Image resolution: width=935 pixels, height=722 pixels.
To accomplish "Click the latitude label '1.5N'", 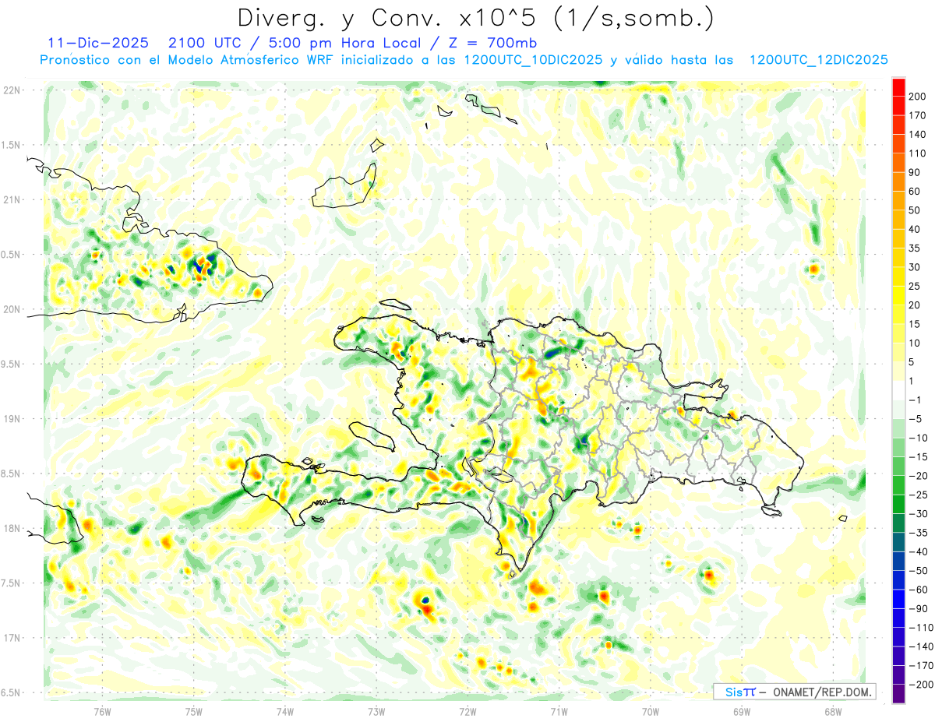I will pyautogui.click(x=11, y=145).
